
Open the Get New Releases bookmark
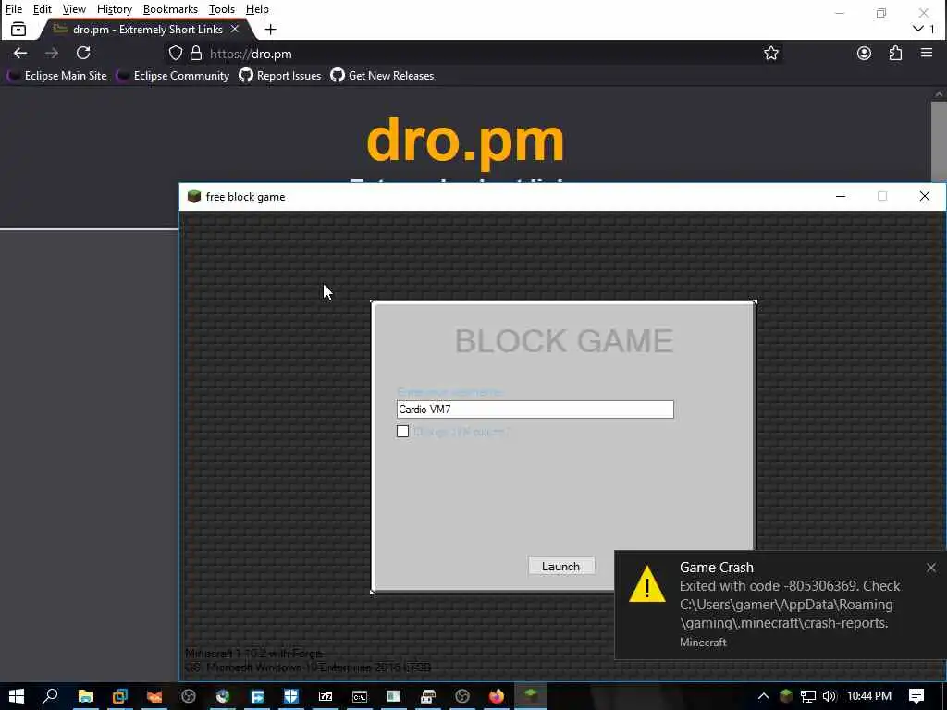(382, 76)
